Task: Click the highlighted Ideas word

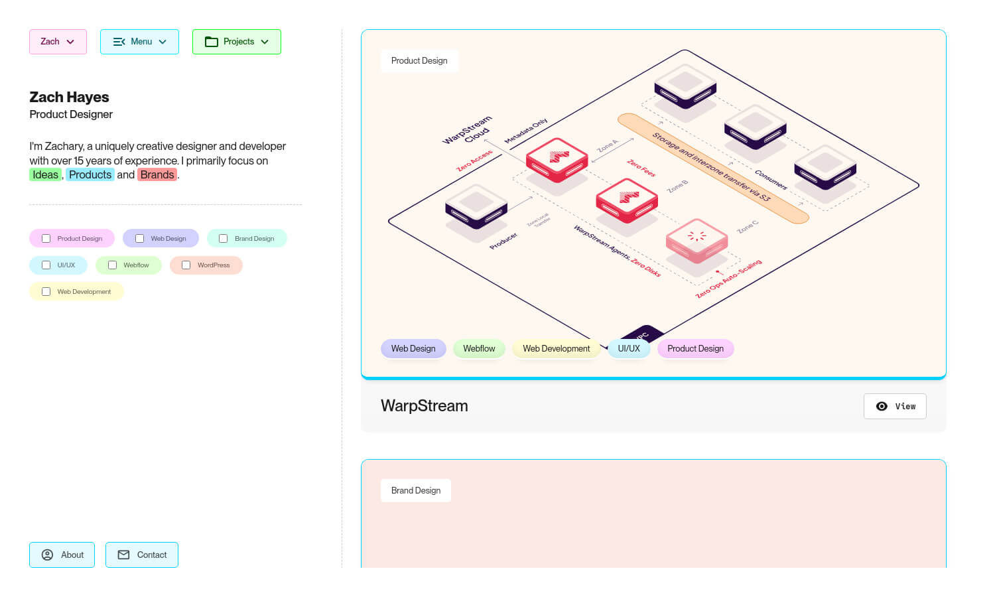Action: click(46, 174)
